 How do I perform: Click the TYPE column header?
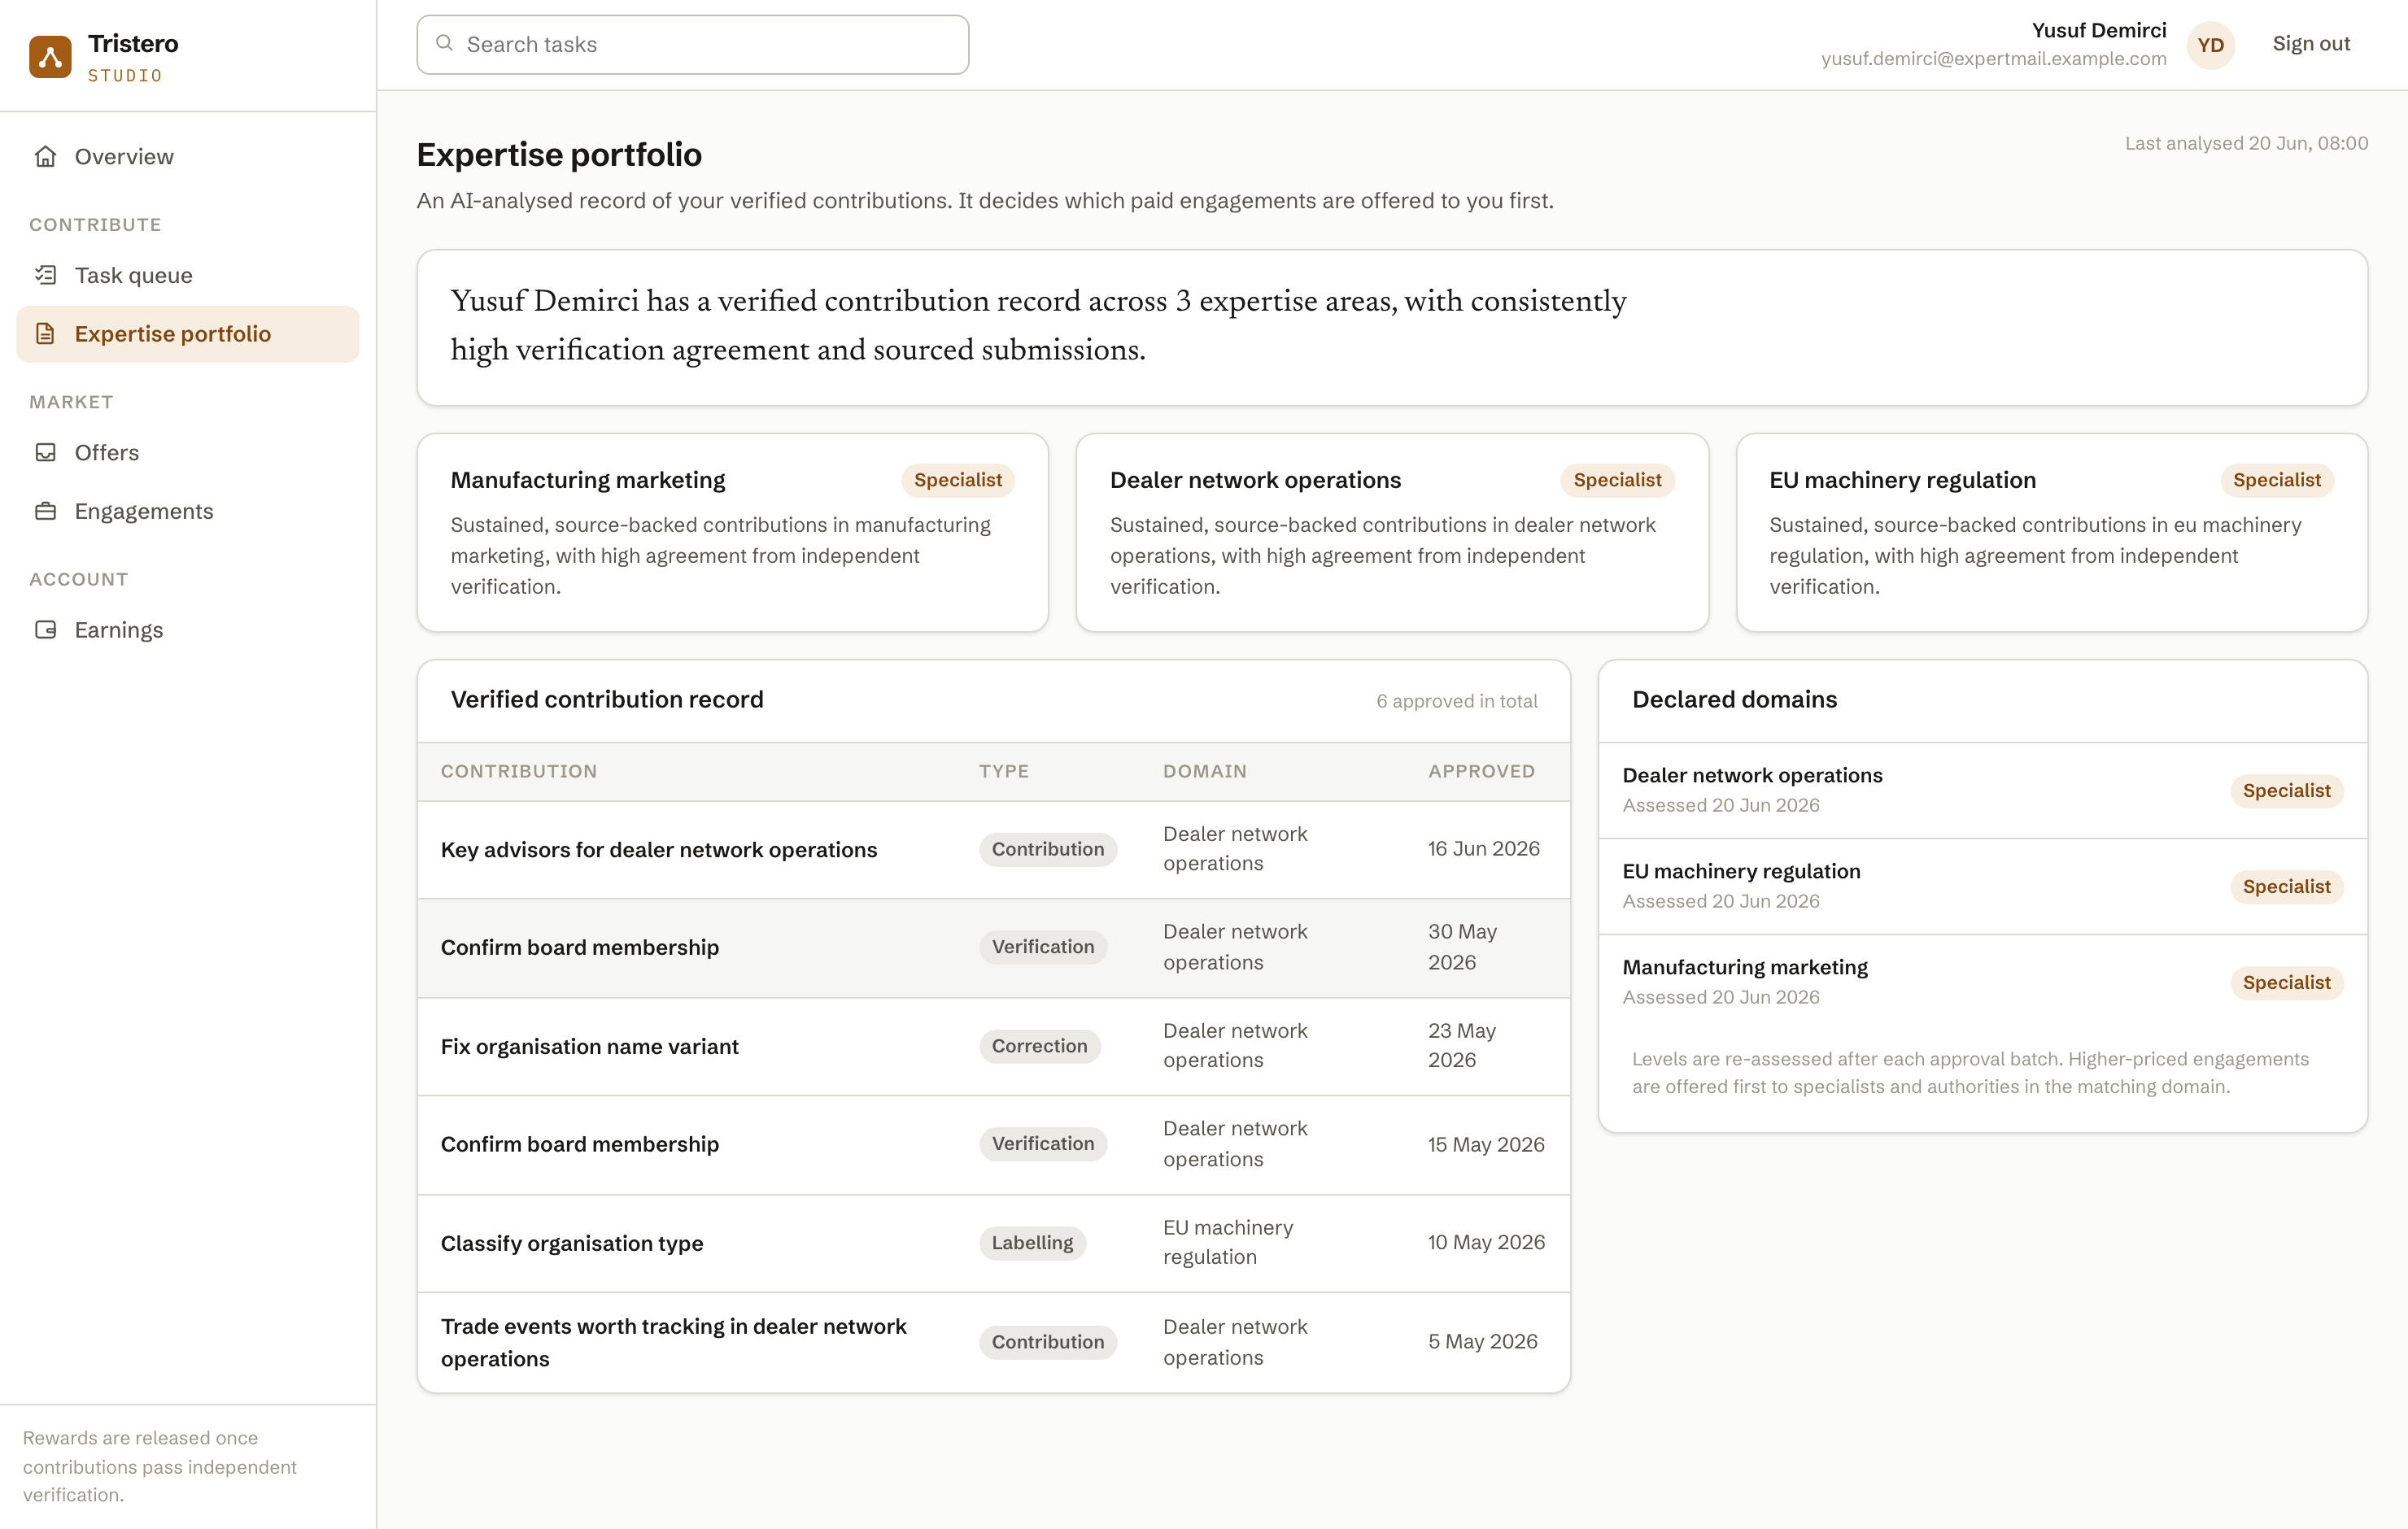pos(1003,771)
